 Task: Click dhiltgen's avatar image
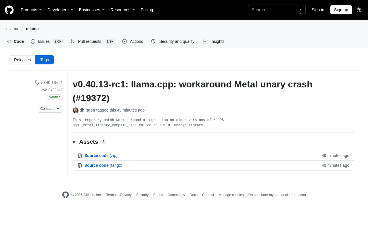pos(76,110)
